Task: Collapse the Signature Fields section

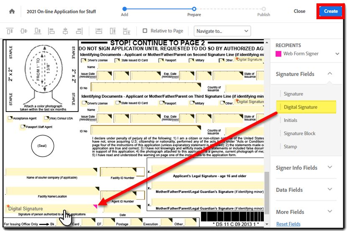Action: 329,74
